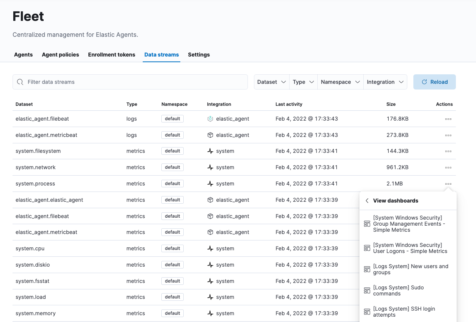476x322 pixels.
Task: Click the search magnifier in the filter bar
Action: coord(20,82)
